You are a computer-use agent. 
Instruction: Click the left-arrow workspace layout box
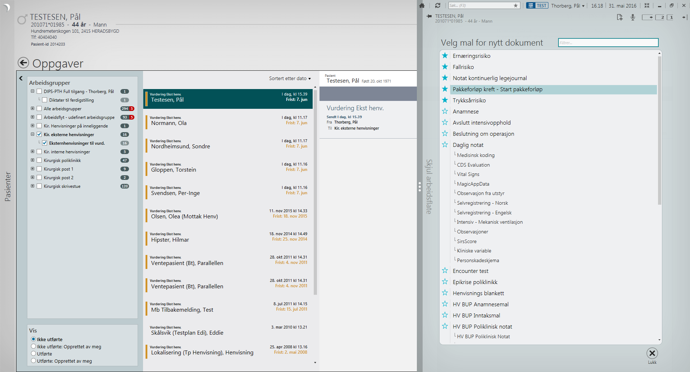[x=648, y=17]
